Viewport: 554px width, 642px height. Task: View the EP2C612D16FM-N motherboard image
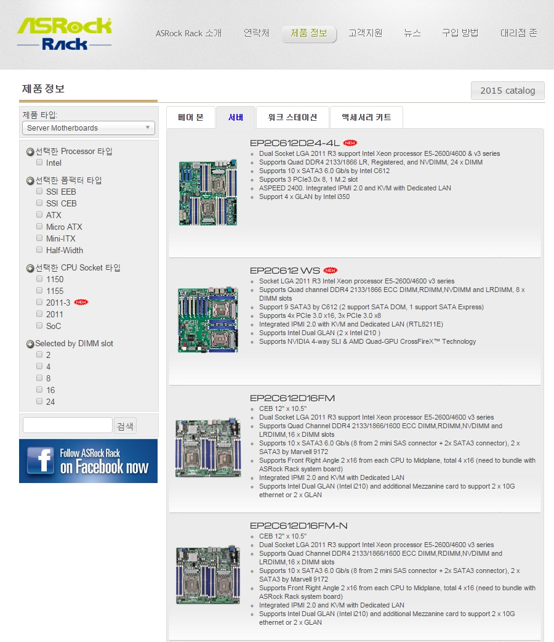point(208,575)
